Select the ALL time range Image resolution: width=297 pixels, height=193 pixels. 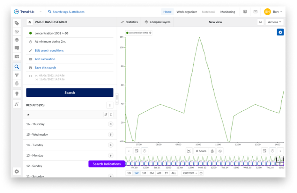[x=174, y=173]
